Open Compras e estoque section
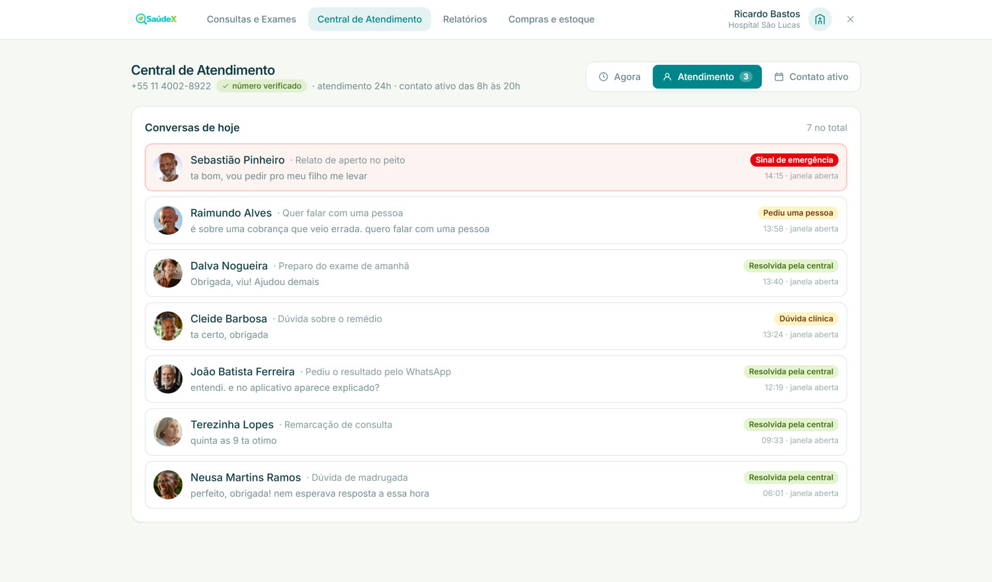The height and width of the screenshot is (582, 992). click(551, 19)
